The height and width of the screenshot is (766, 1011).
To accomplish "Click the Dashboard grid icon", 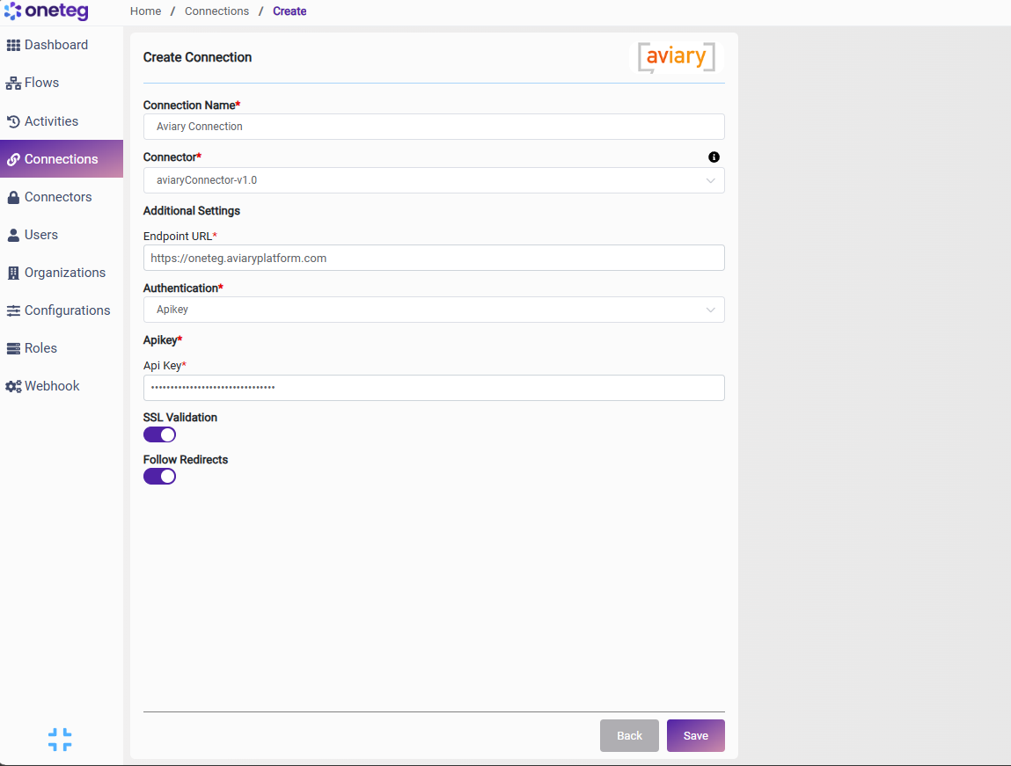I will click(13, 45).
